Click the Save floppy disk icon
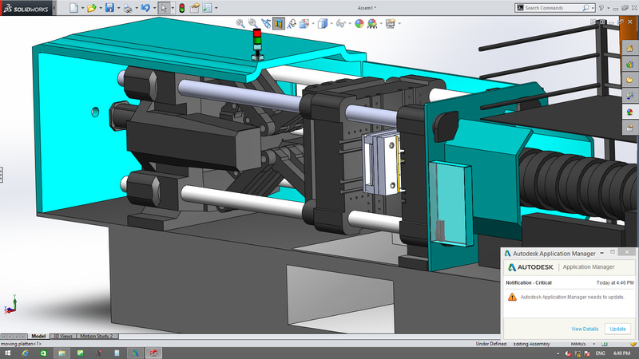 coord(109,8)
